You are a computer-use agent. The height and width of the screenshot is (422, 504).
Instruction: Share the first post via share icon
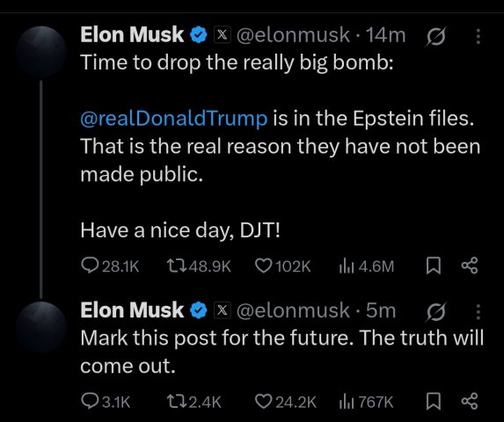point(470,266)
